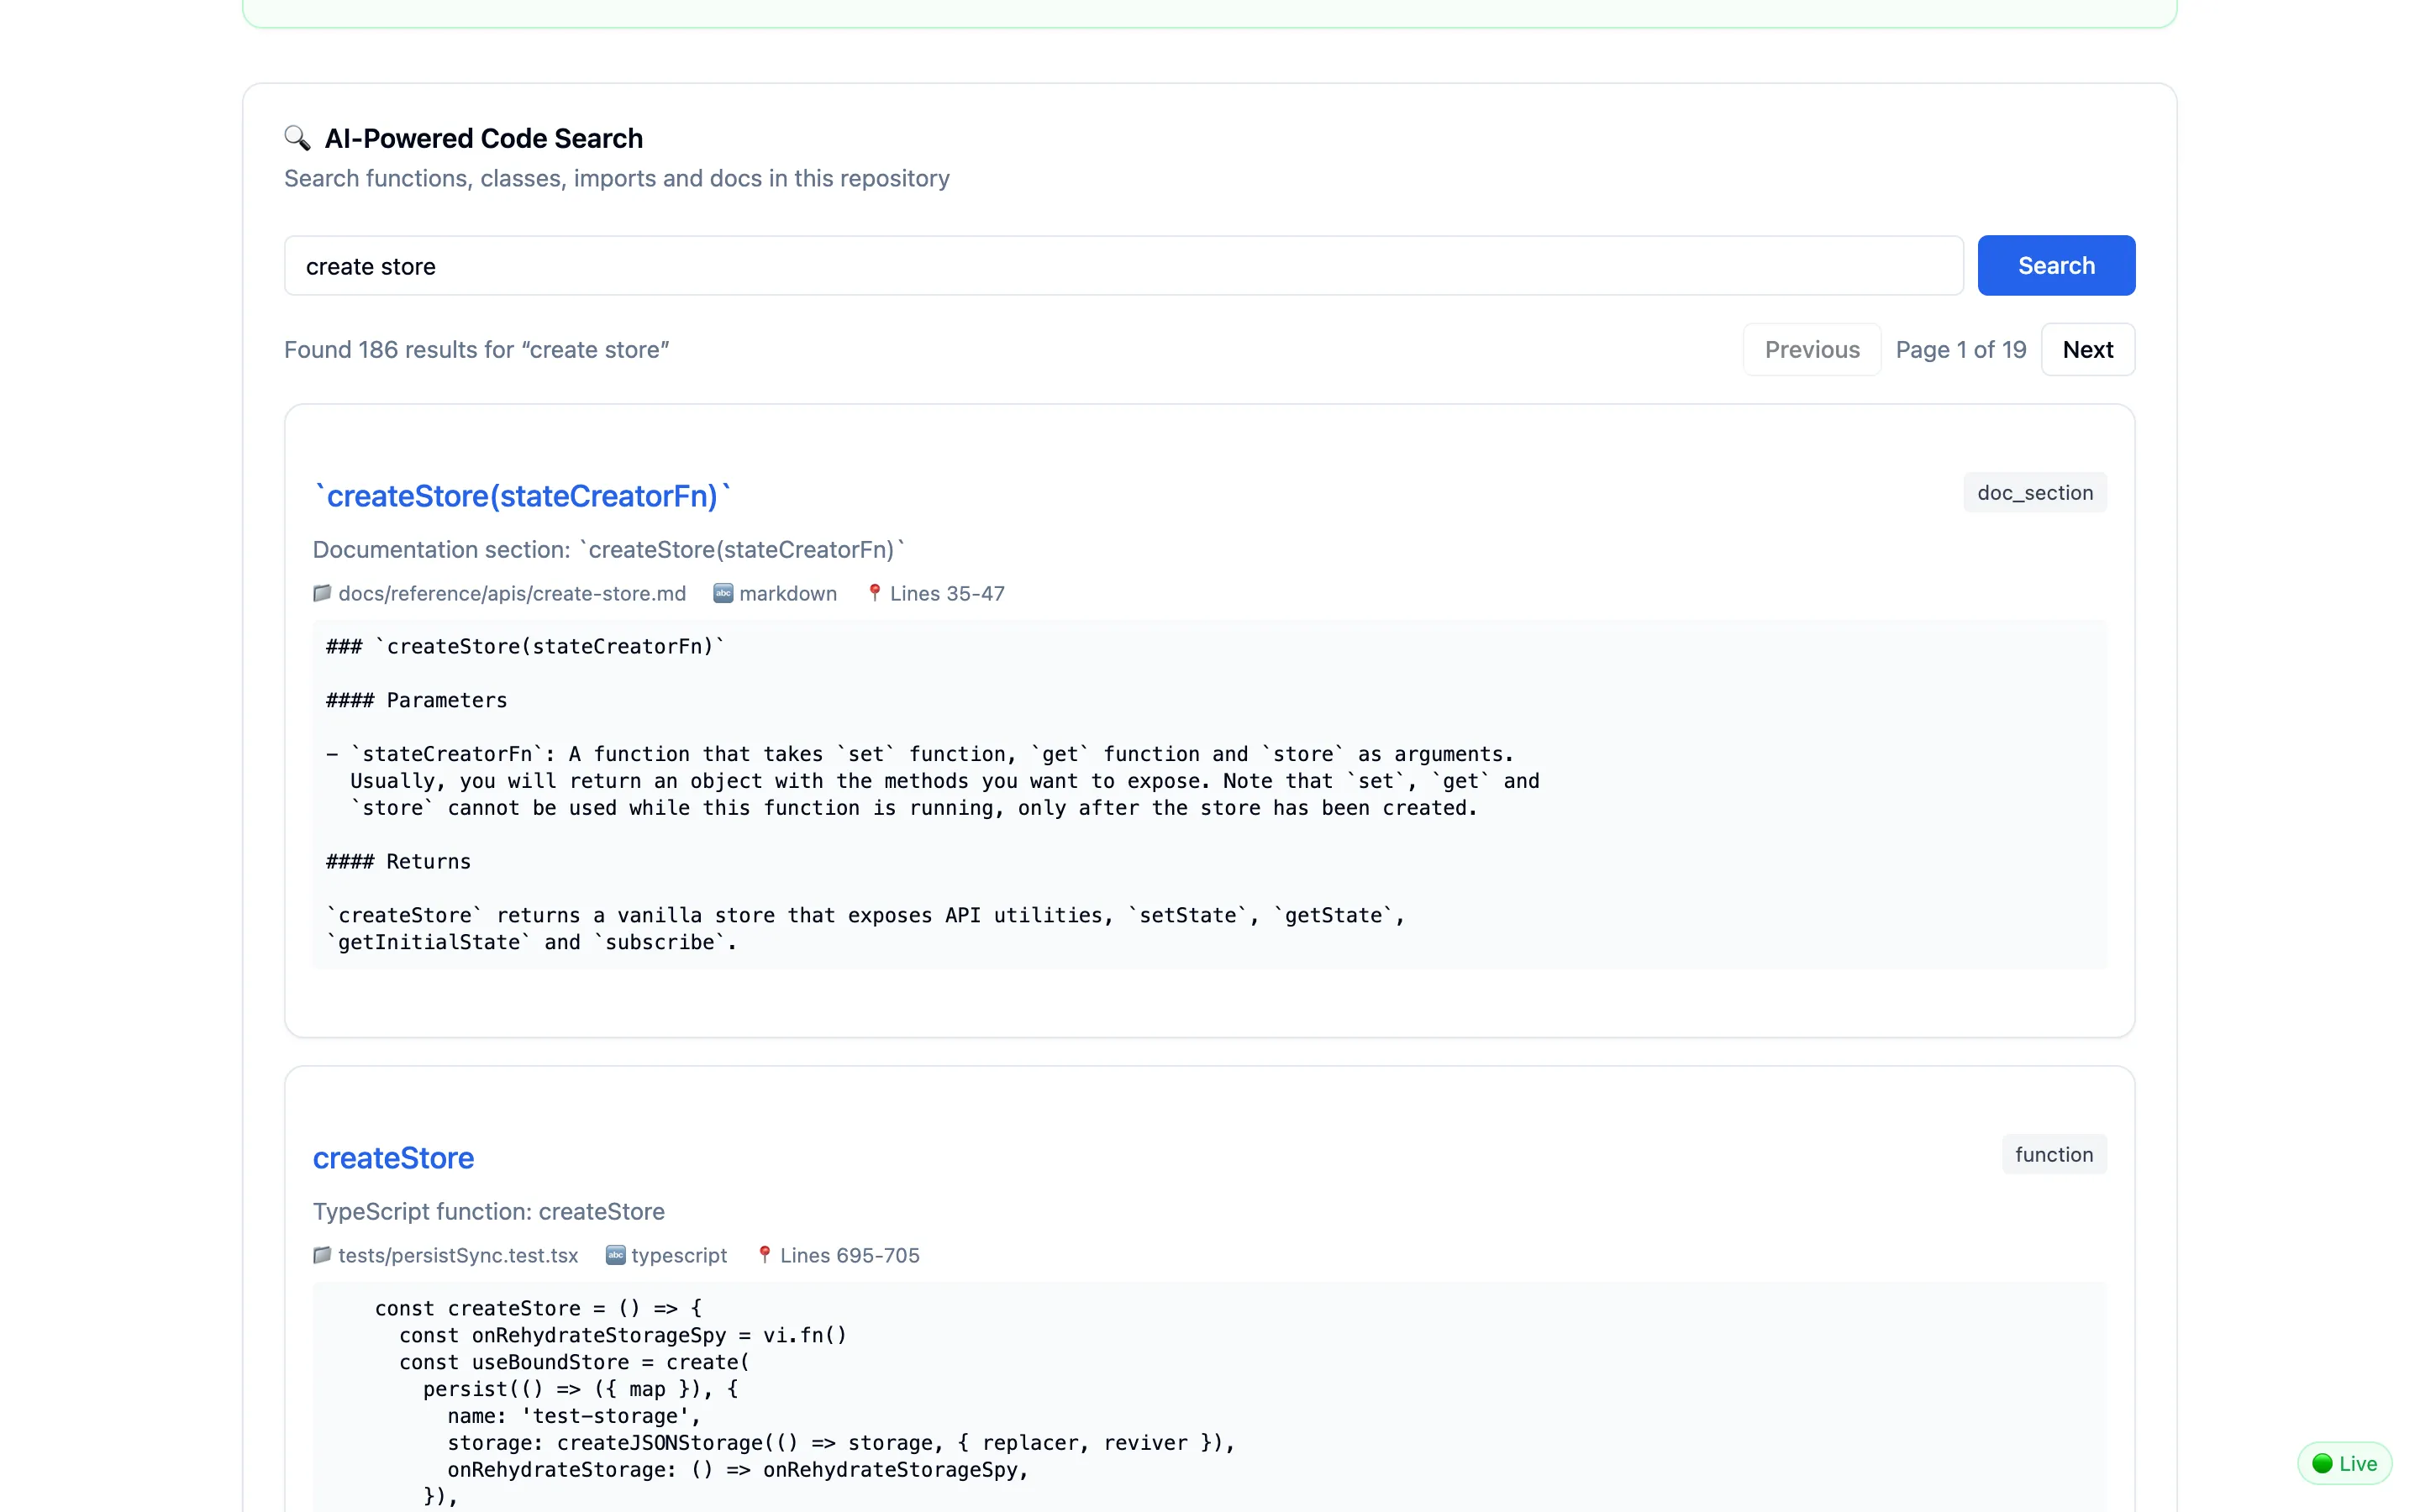This screenshot has height=1512, width=2420.
Task: Click the folder icon next to tests/persistSync.test.tsx
Action: [x=322, y=1255]
